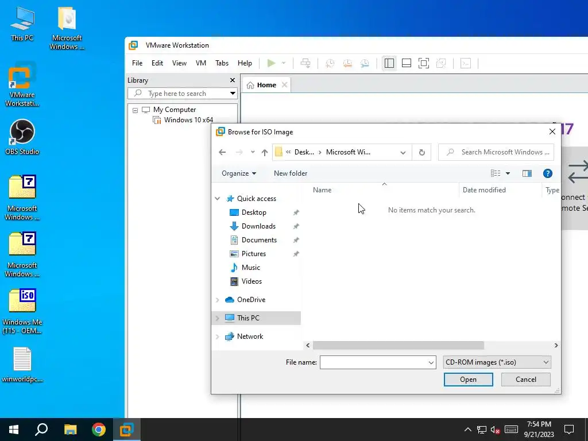The image size is (588, 441).
Task: Select Desktop in Quick access
Action: pos(254,212)
